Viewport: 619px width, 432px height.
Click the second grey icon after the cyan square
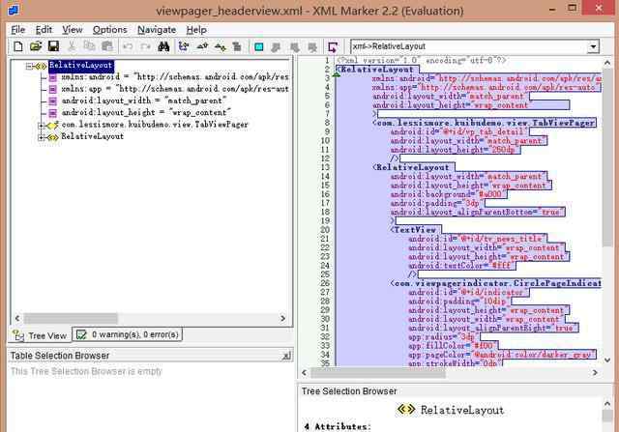294,47
